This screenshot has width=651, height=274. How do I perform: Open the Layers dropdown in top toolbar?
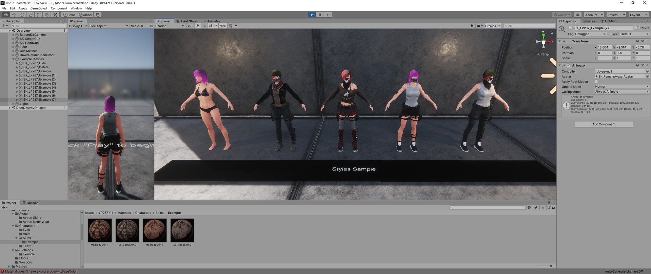click(616, 15)
